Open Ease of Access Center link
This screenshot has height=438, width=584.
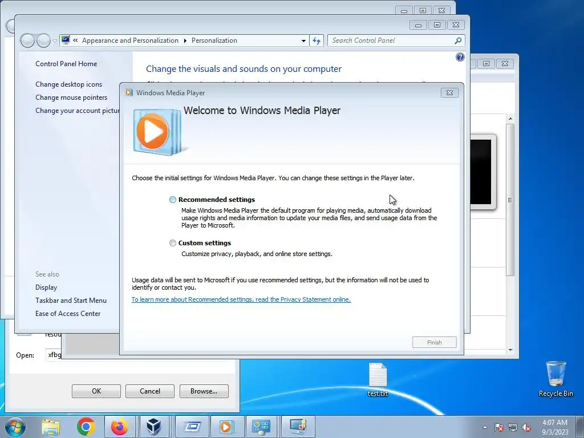tap(68, 314)
